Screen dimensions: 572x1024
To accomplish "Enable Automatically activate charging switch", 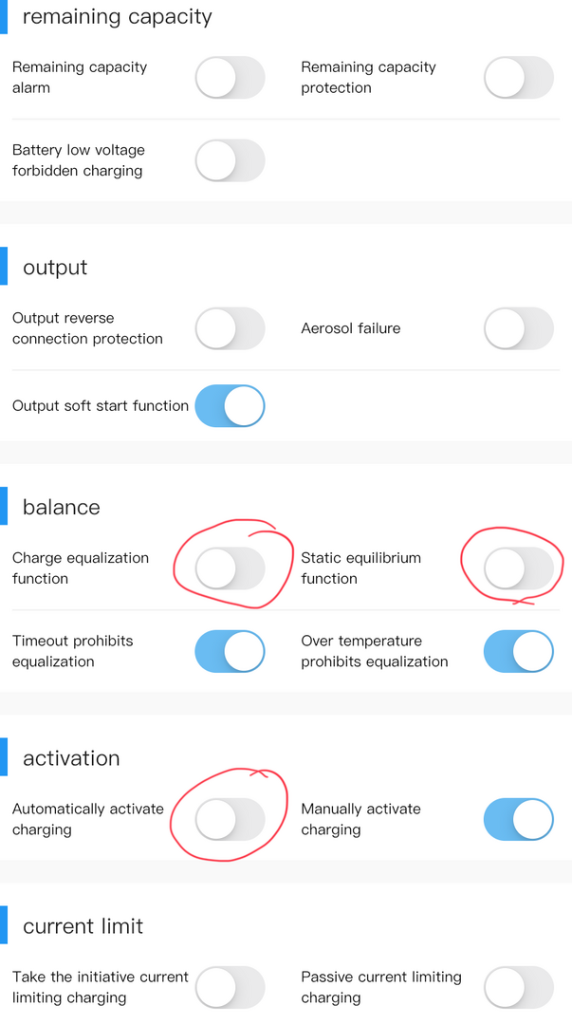I will click(230, 819).
